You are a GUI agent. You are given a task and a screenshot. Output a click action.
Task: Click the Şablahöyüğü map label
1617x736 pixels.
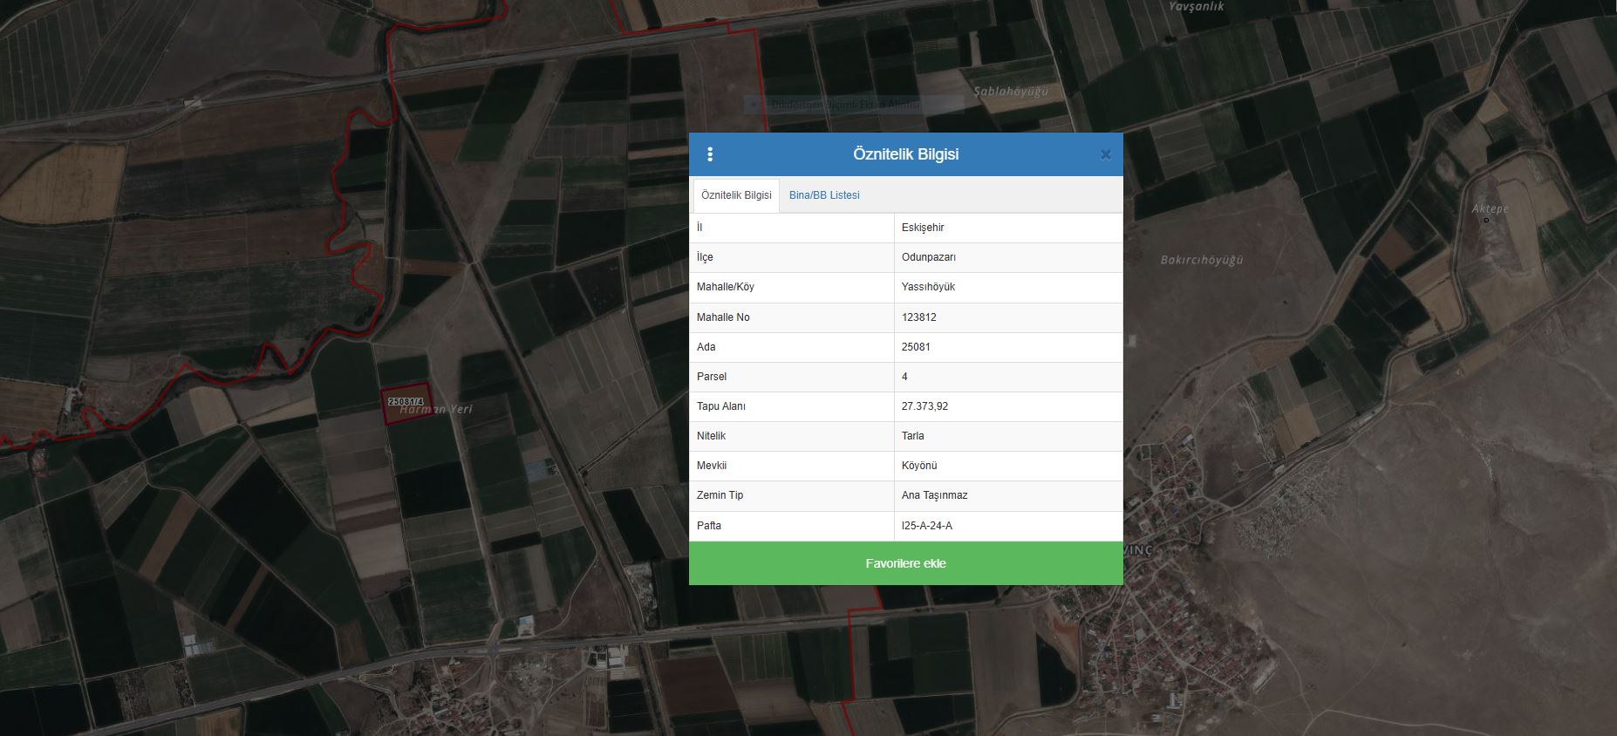1010,92
